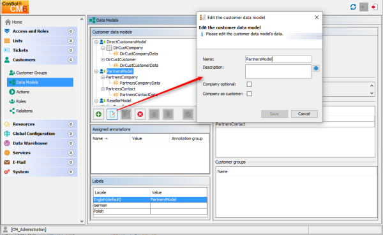Click the edit data model pencil icon
This screenshot has height=235, width=383.
point(112,114)
